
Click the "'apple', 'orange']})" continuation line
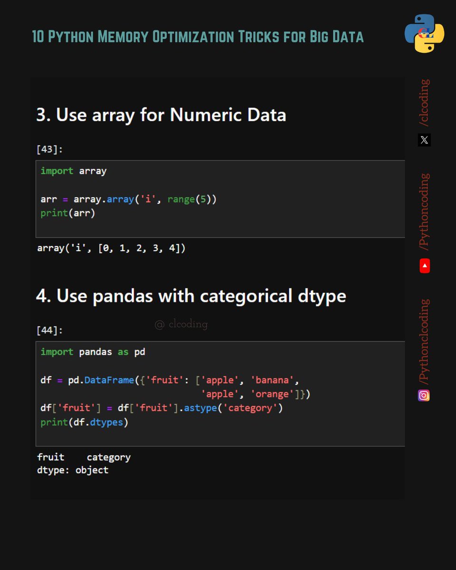pos(256,394)
